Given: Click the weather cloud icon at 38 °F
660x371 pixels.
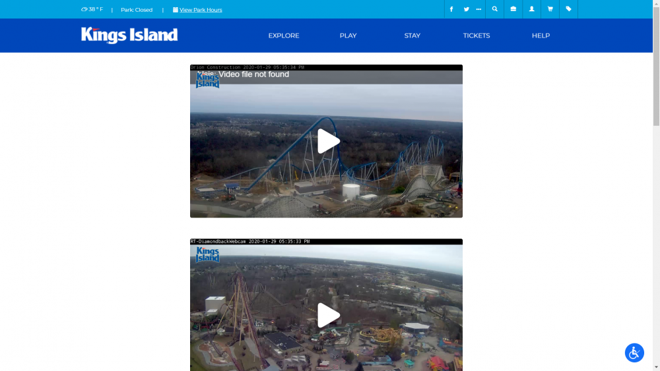Looking at the screenshot, I should tap(84, 9).
